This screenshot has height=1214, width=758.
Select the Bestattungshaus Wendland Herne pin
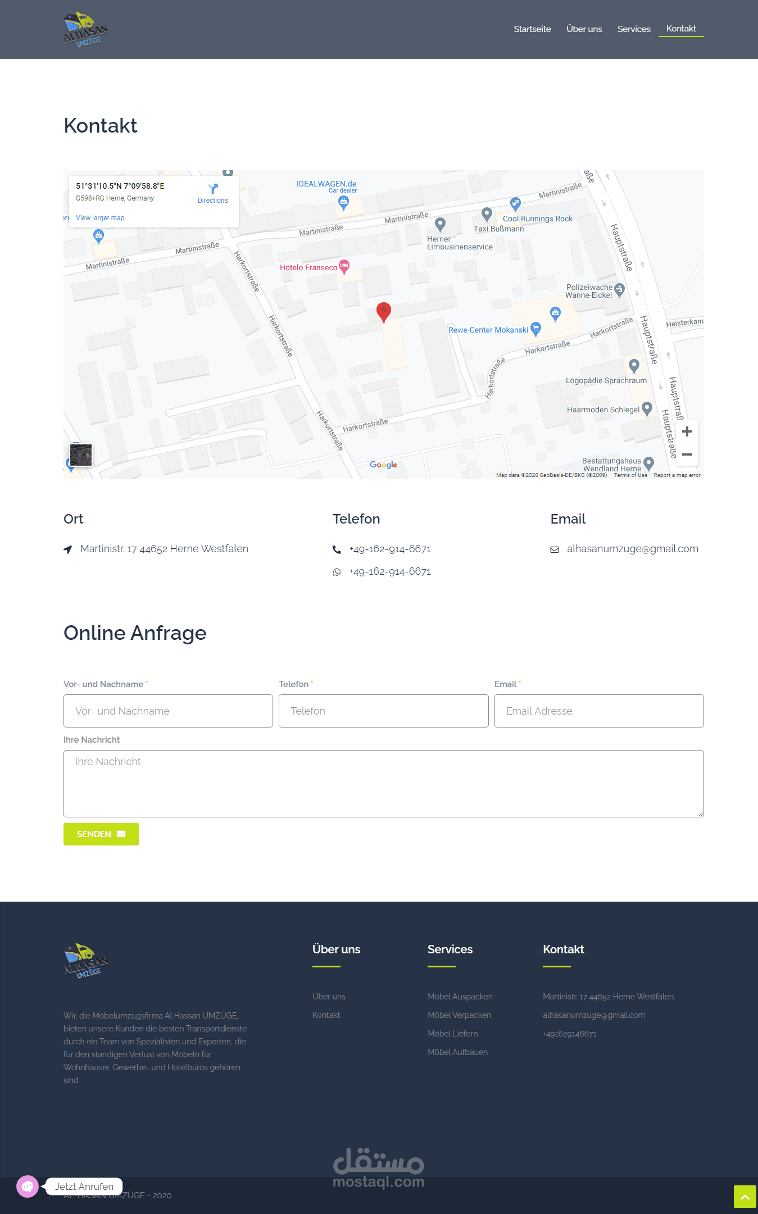(x=649, y=463)
